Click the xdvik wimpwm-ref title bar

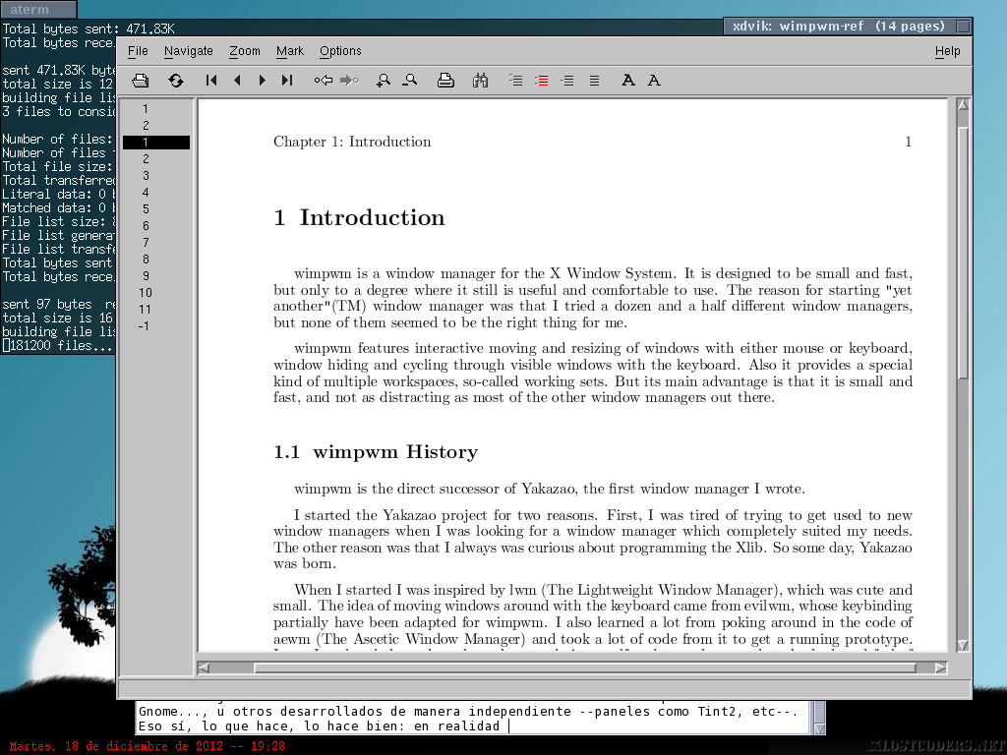pyautogui.click(x=839, y=27)
